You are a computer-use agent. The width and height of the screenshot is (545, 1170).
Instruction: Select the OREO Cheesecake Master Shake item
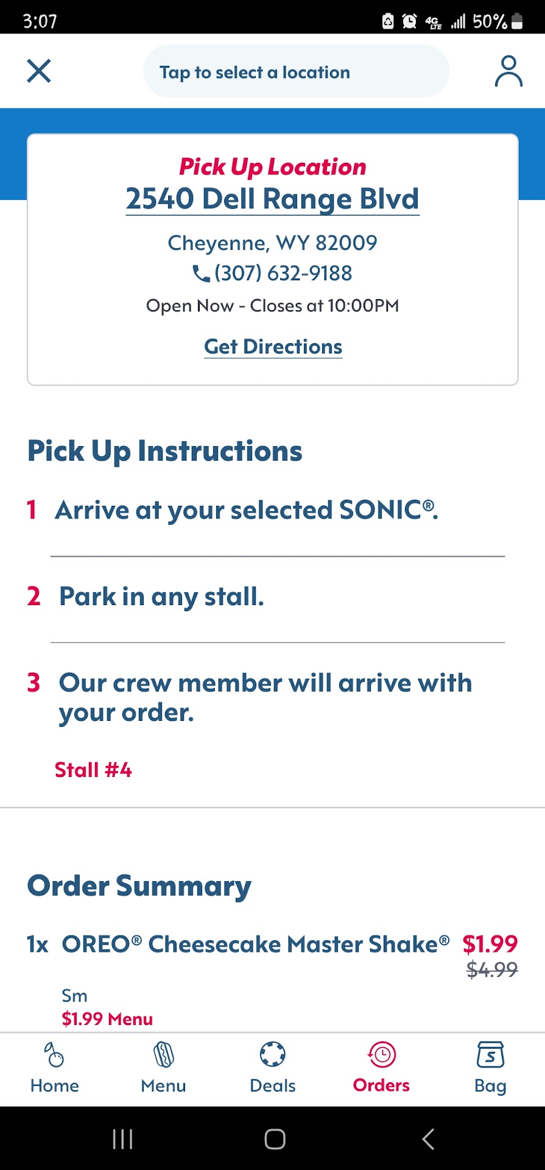256,945
